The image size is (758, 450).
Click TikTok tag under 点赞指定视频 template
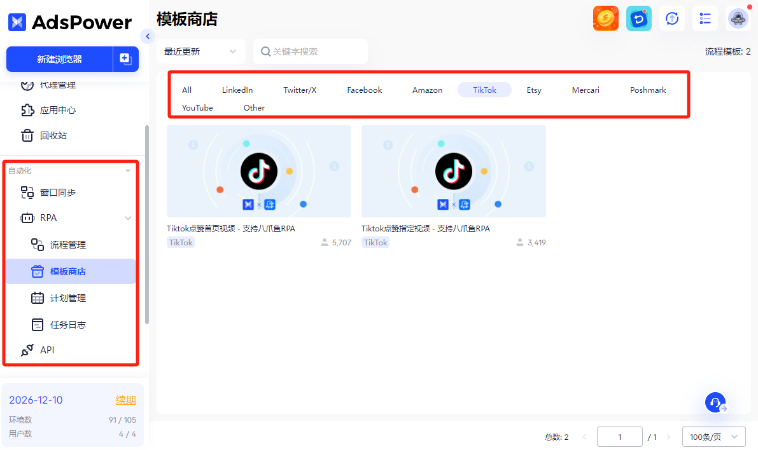375,242
